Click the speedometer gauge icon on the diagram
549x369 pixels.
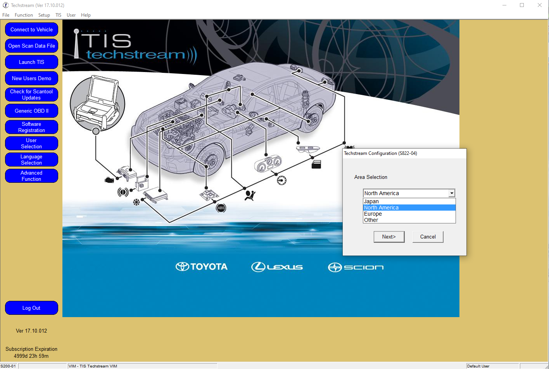(282, 180)
